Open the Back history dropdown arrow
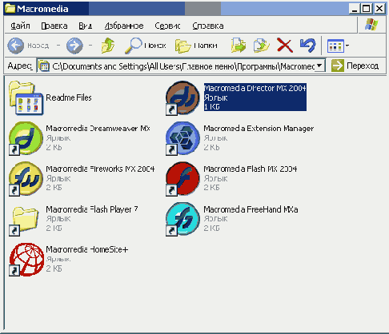The image size is (389, 334). 58,46
